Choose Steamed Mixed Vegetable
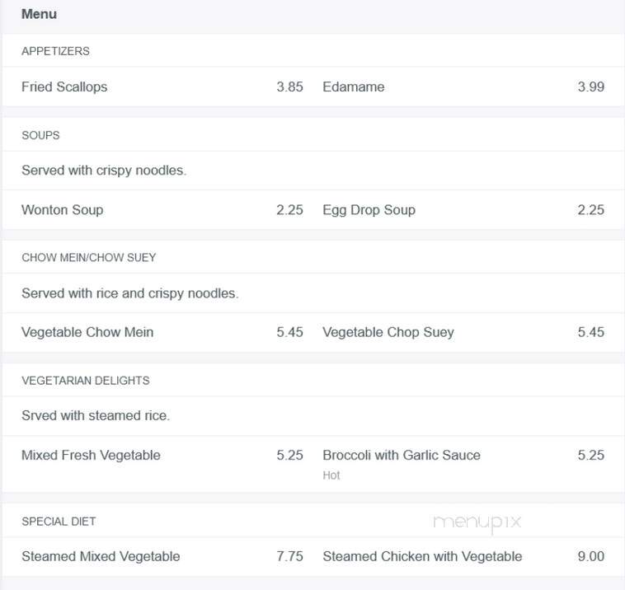Image resolution: width=625 pixels, height=590 pixels. (x=101, y=556)
